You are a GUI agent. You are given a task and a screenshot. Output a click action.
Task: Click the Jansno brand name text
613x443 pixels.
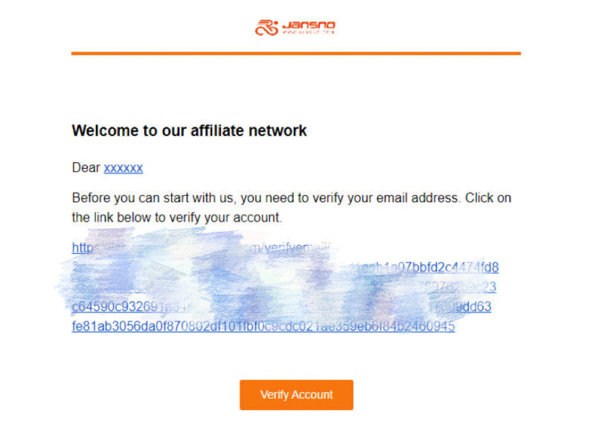click(308, 25)
